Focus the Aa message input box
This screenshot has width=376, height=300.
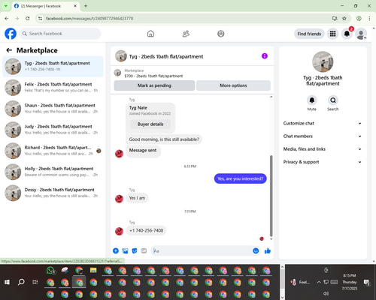tap(202, 250)
